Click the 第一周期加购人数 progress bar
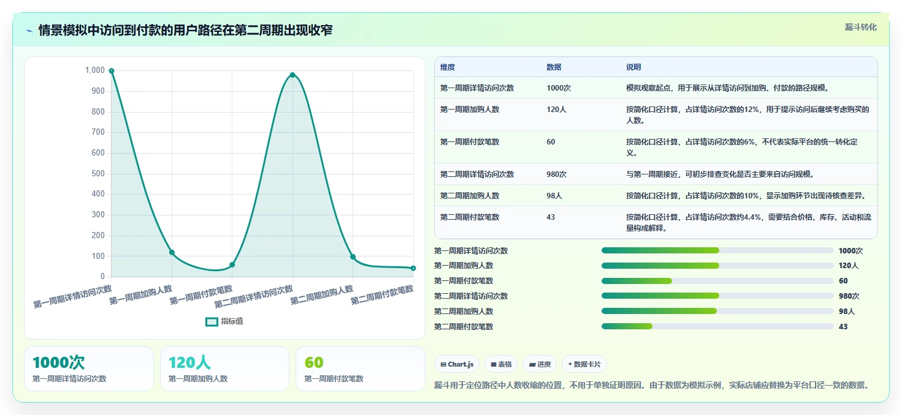Image resolution: width=902 pixels, height=415 pixels. 717,266
